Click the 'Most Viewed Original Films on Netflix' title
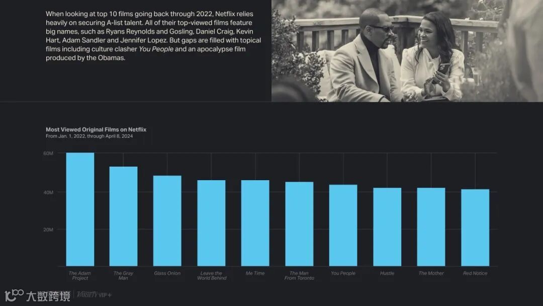543x306 pixels. (x=96, y=129)
